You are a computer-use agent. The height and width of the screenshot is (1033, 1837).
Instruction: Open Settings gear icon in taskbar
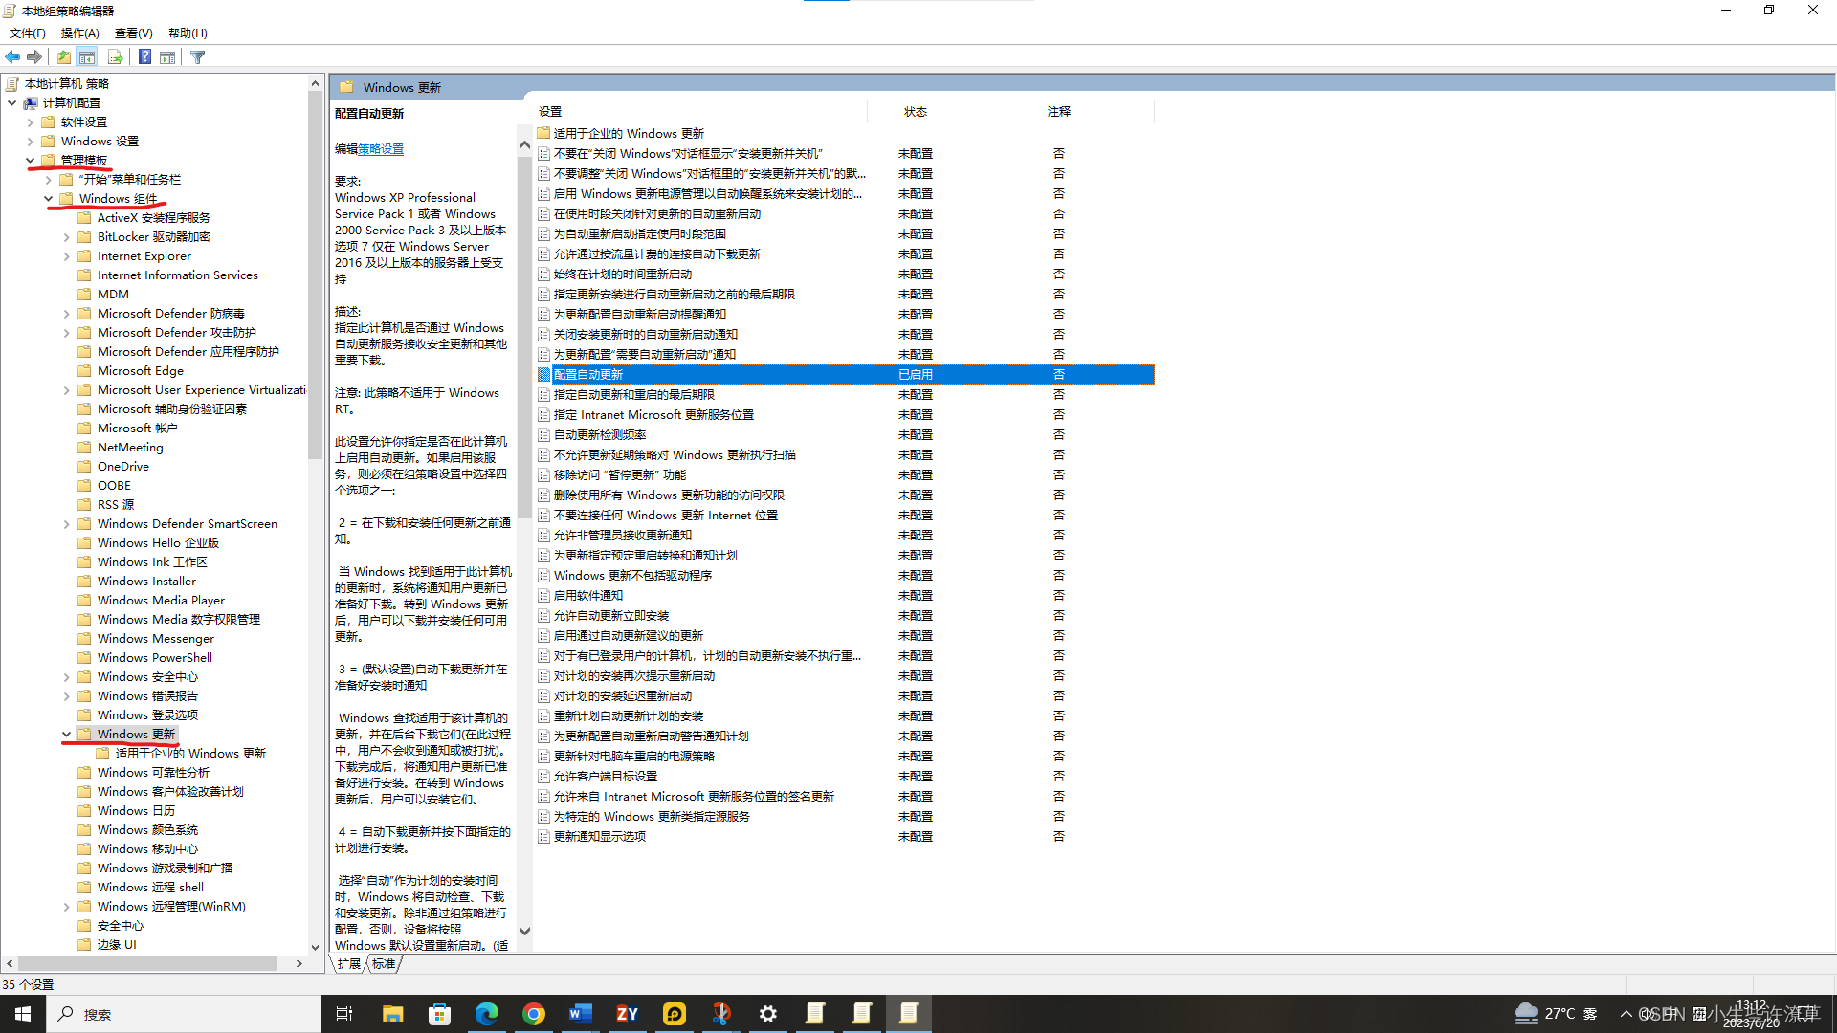[x=767, y=1014]
